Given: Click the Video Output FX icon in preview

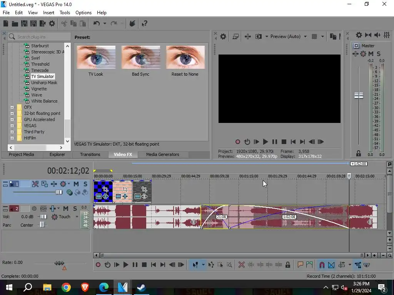Looking at the screenshot, I should (x=247, y=36).
